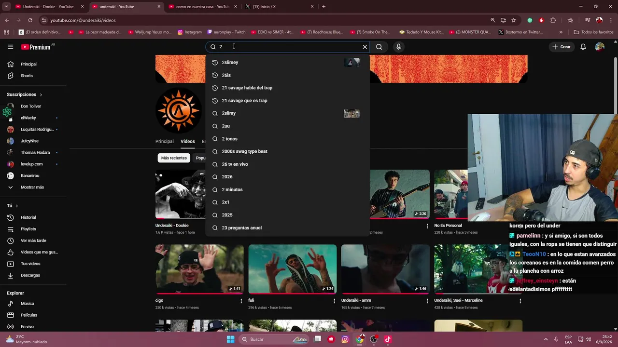
Task: Select suggestion 23 preguntas anuel
Action: [x=288, y=227]
